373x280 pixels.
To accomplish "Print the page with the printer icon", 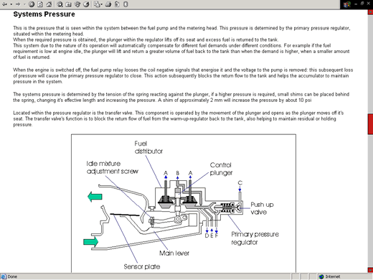I will pos(108,4).
